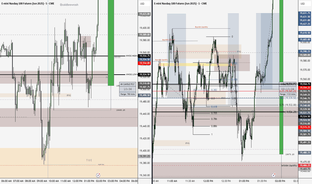312x184 pixels.
Task: Click the 19,490.50 price label
Action: [145, 95]
